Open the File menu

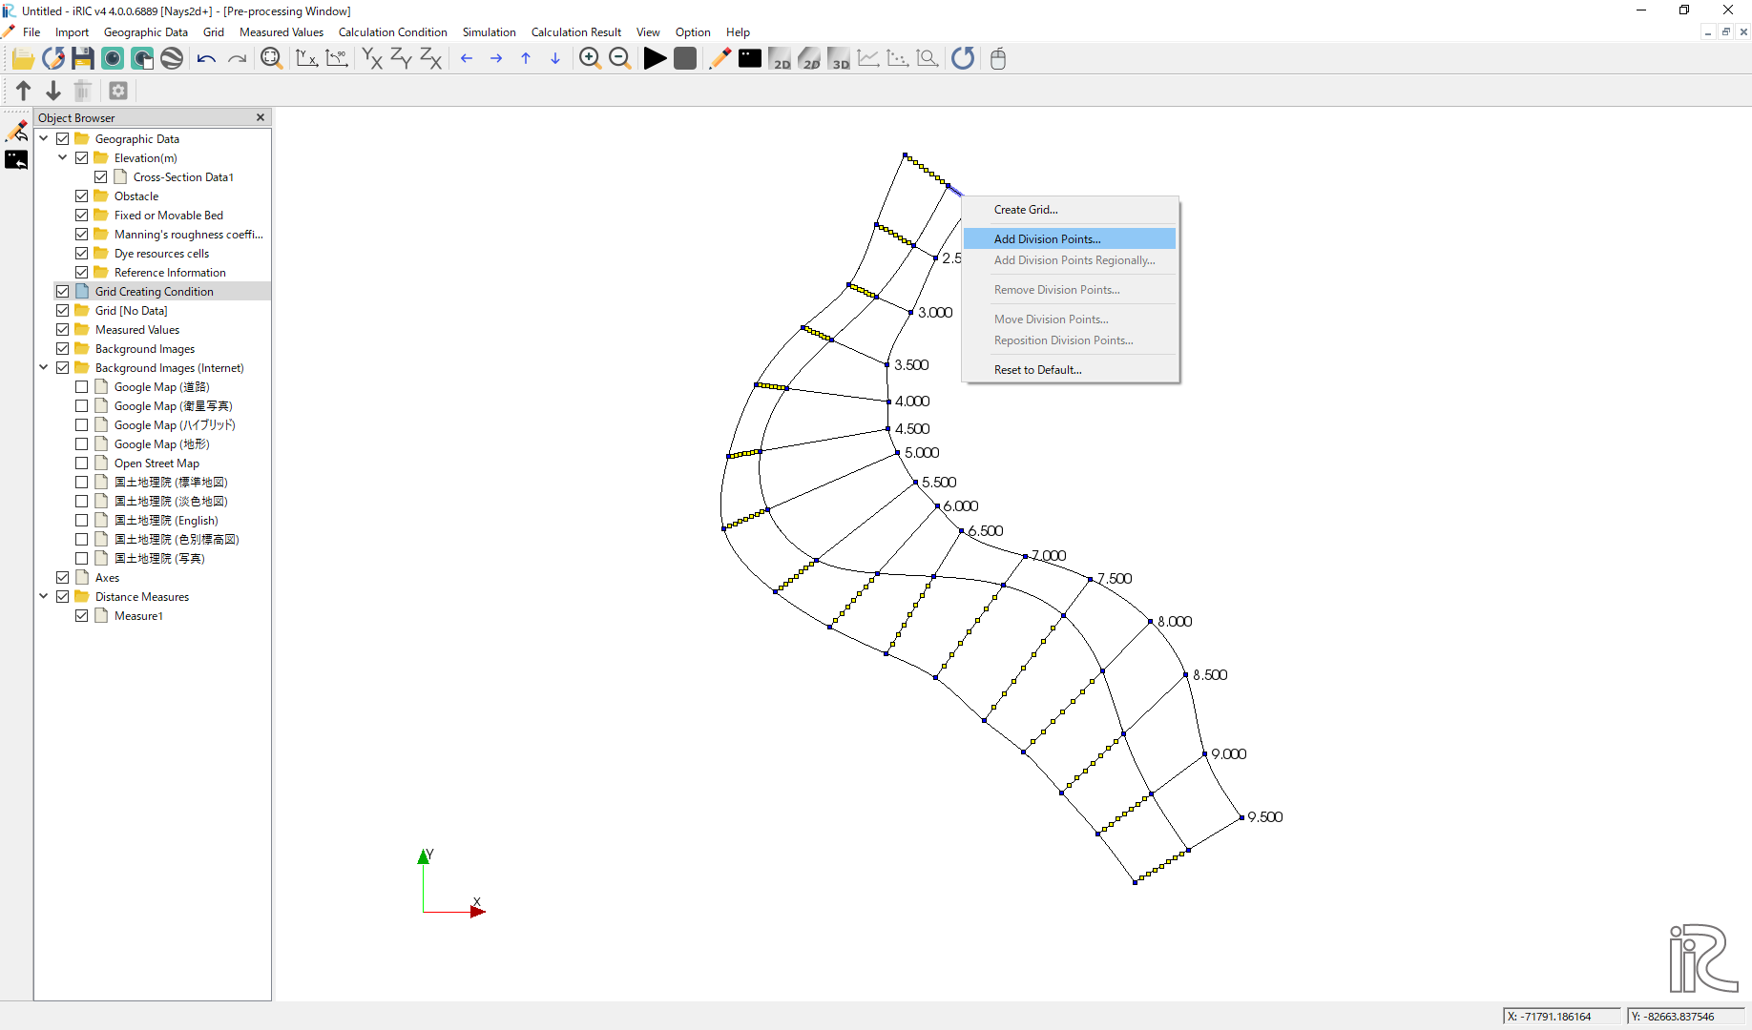(x=31, y=32)
